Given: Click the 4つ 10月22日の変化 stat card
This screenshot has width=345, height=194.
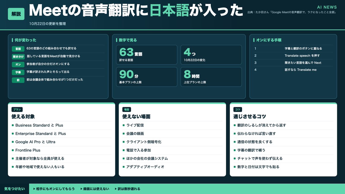Looking at the screenshot, I should pos(211,55).
